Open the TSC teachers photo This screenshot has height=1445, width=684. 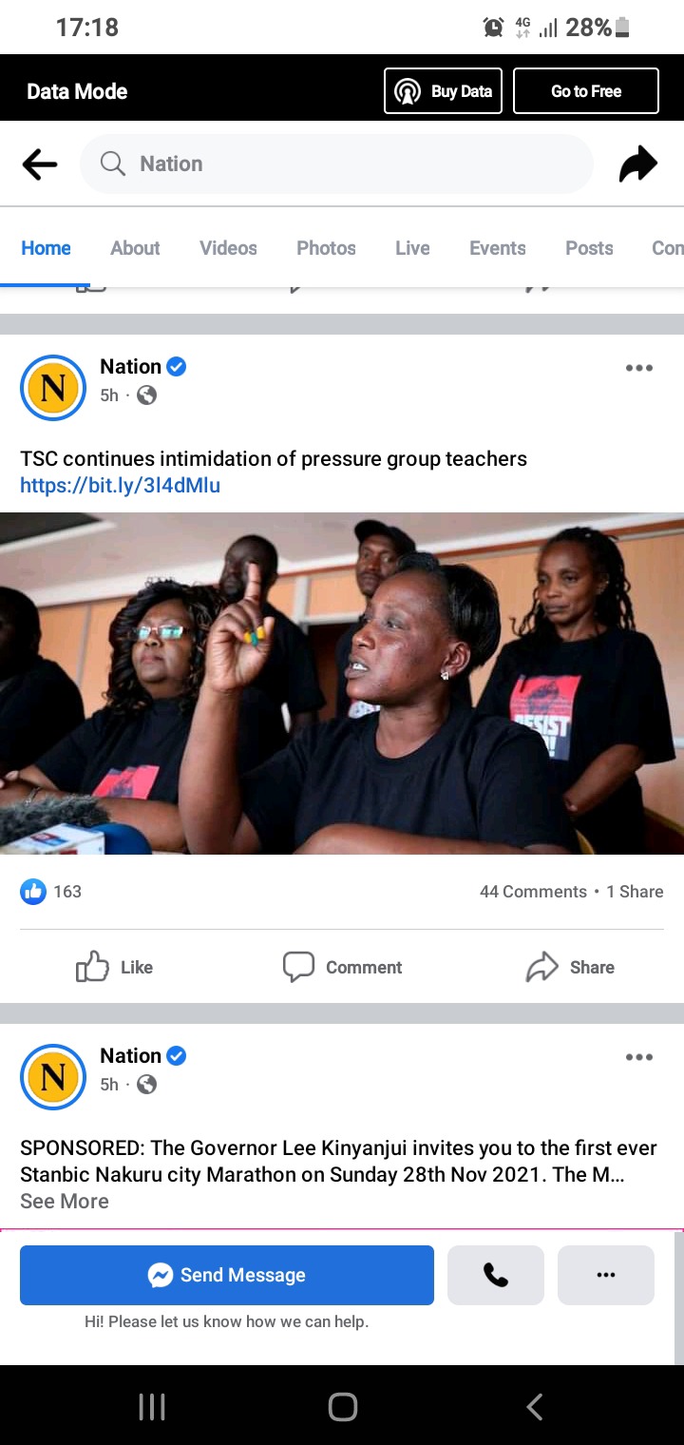pyautogui.click(x=342, y=684)
